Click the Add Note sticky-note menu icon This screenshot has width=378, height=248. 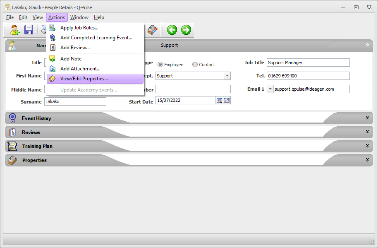52,59
